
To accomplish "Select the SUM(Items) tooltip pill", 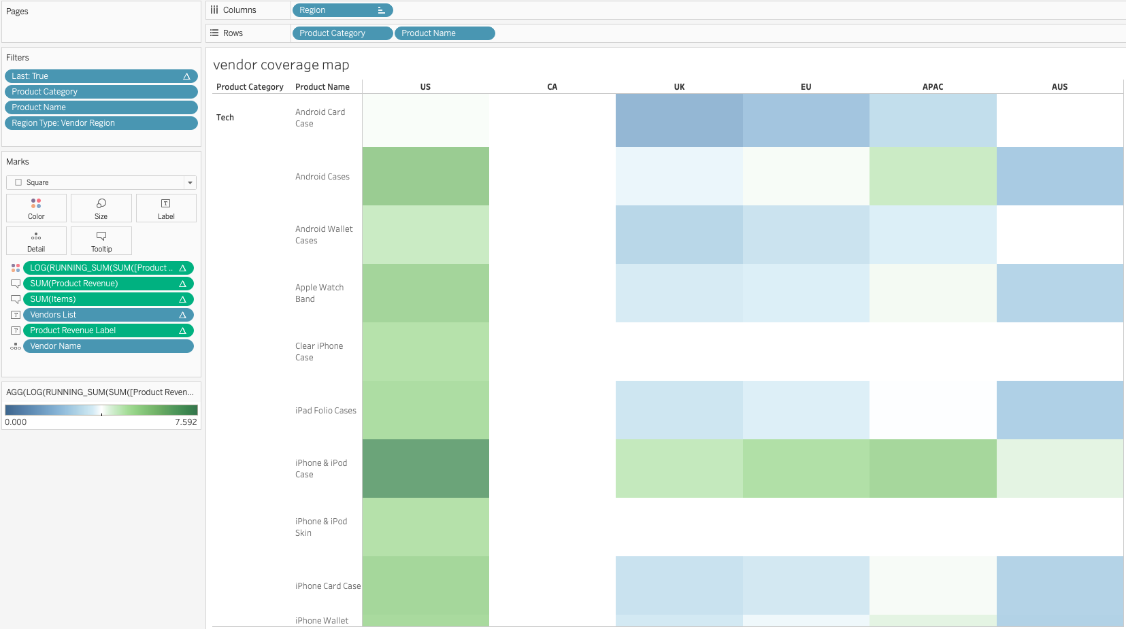I will pos(109,299).
